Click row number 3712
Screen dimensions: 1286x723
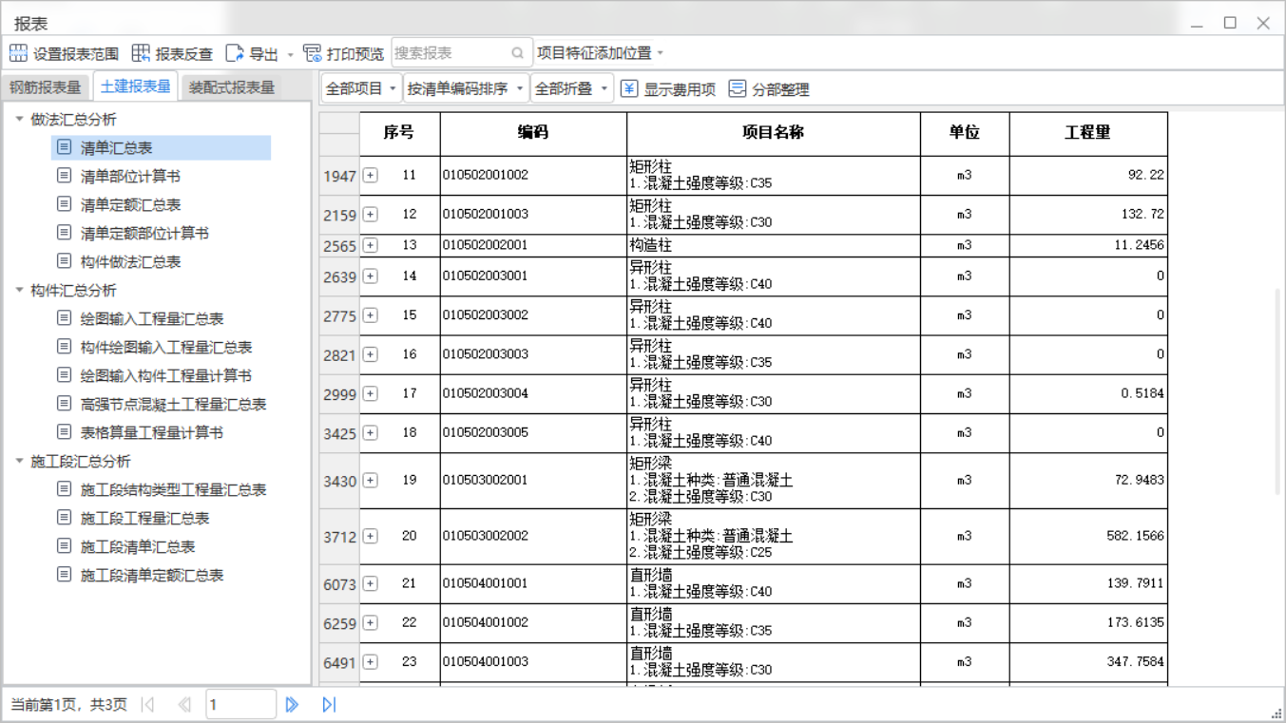pyautogui.click(x=339, y=537)
